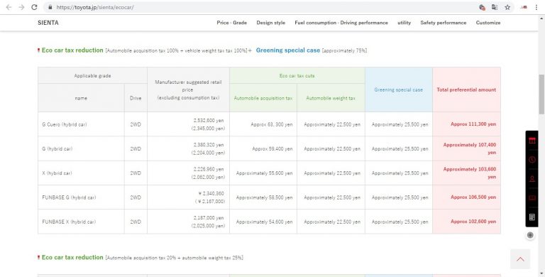The width and height of the screenshot is (545, 277).
Task: Click the translate page icon
Action: tap(495, 7)
